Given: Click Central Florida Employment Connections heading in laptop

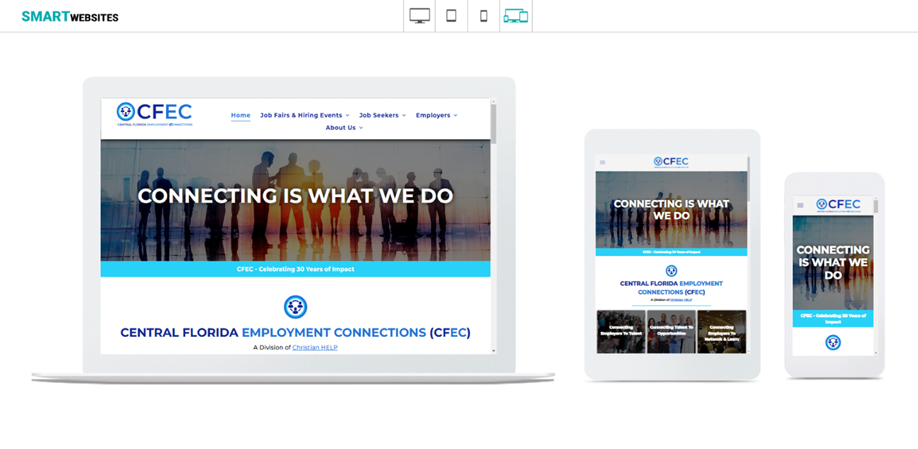Looking at the screenshot, I should coord(295,333).
